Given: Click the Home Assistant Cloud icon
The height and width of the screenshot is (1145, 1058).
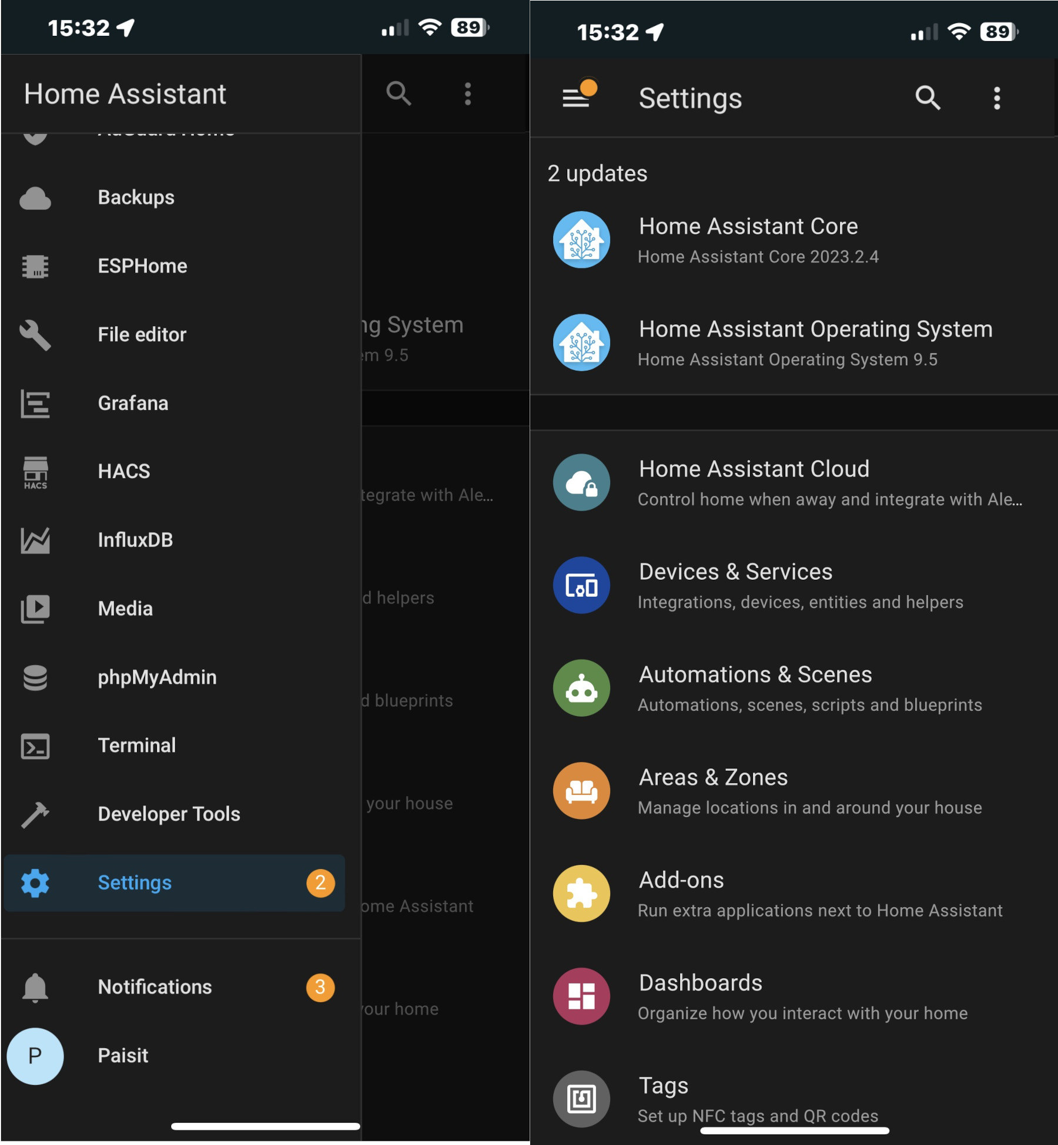Looking at the screenshot, I should [x=581, y=482].
